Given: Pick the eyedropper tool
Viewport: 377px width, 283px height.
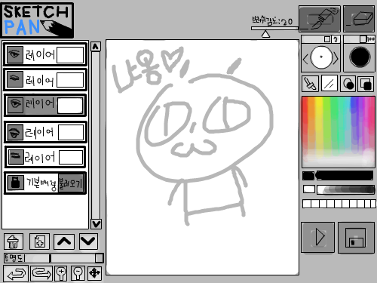Looking at the screenshot, I should (310, 84).
